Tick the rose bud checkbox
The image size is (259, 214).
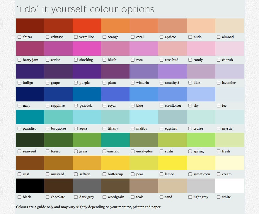(x=161, y=60)
